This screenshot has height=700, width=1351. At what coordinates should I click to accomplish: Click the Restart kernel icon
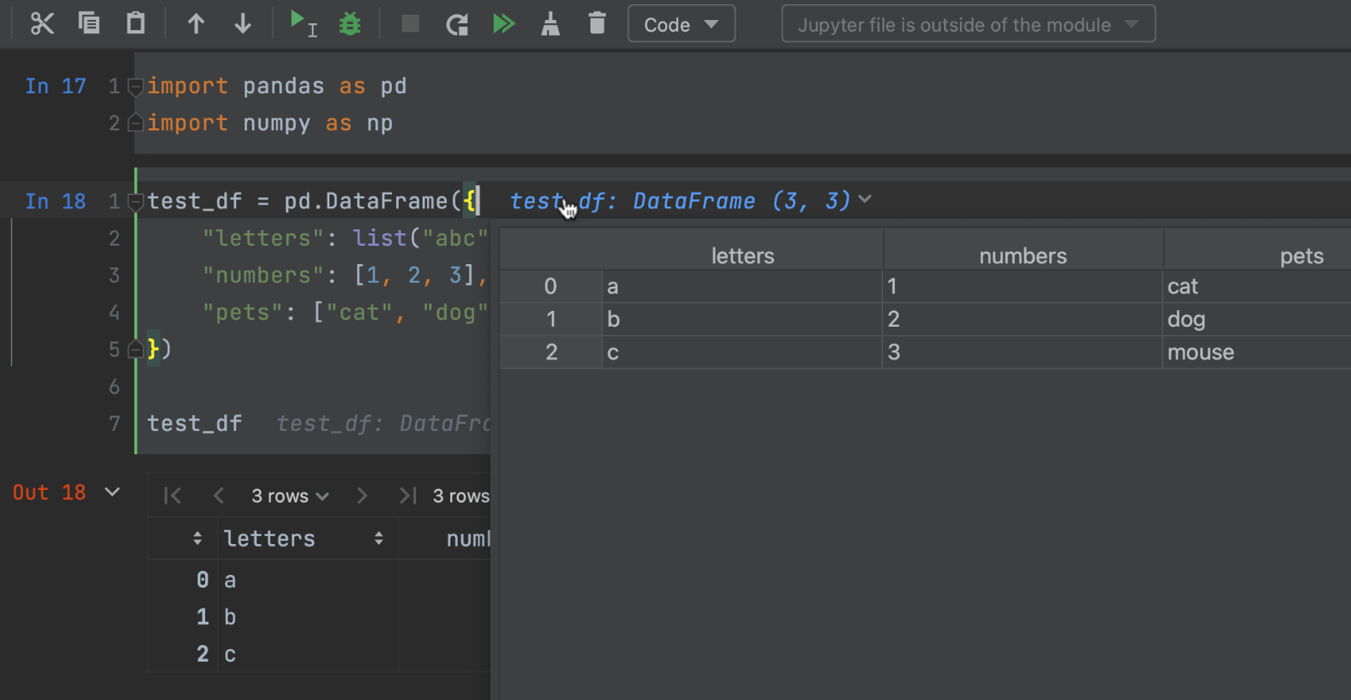click(x=457, y=24)
